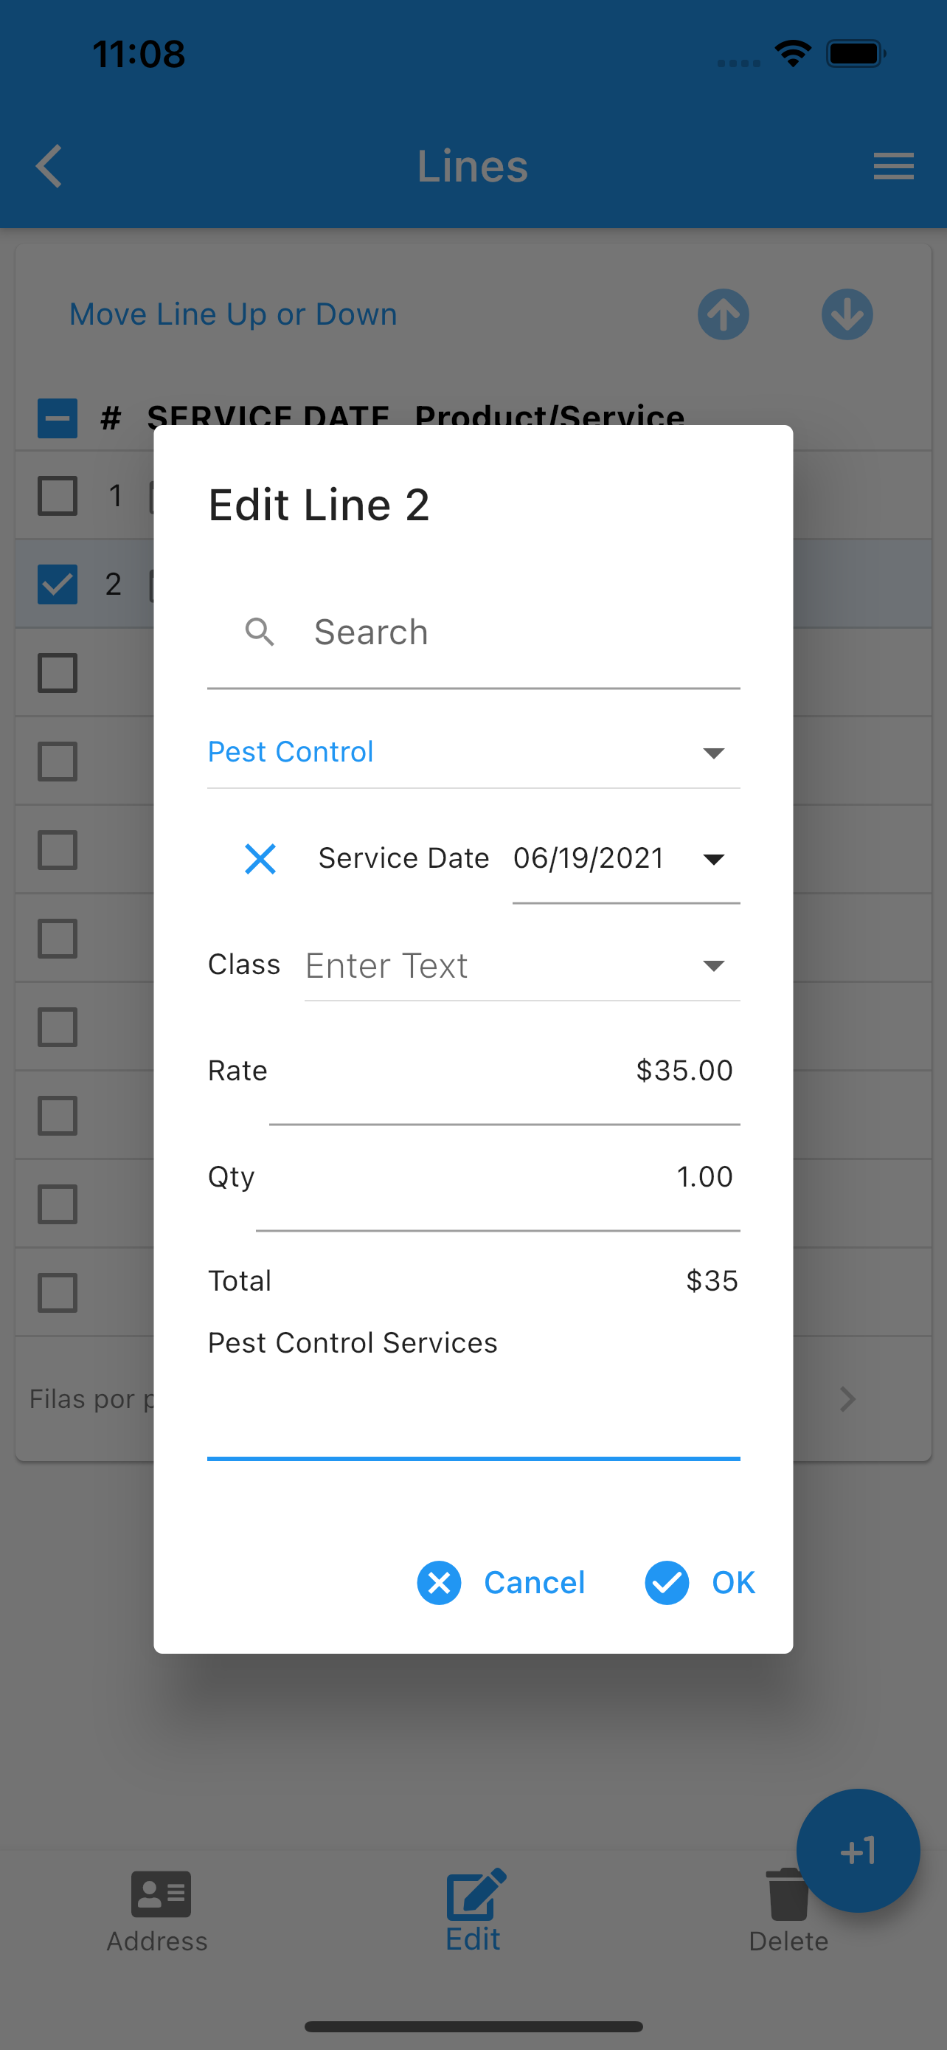Confirm changes with the OK button
The image size is (947, 2050).
tap(700, 1583)
